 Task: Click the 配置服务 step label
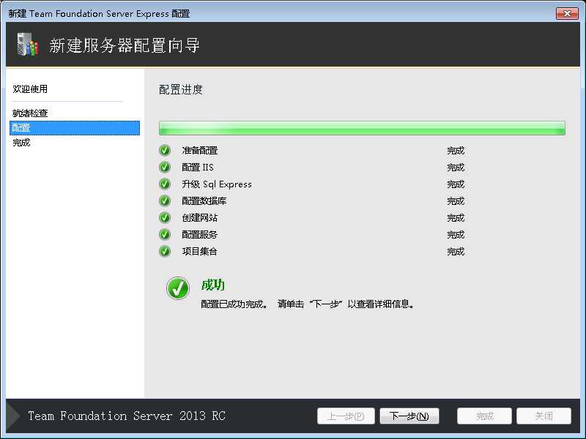[x=199, y=234]
